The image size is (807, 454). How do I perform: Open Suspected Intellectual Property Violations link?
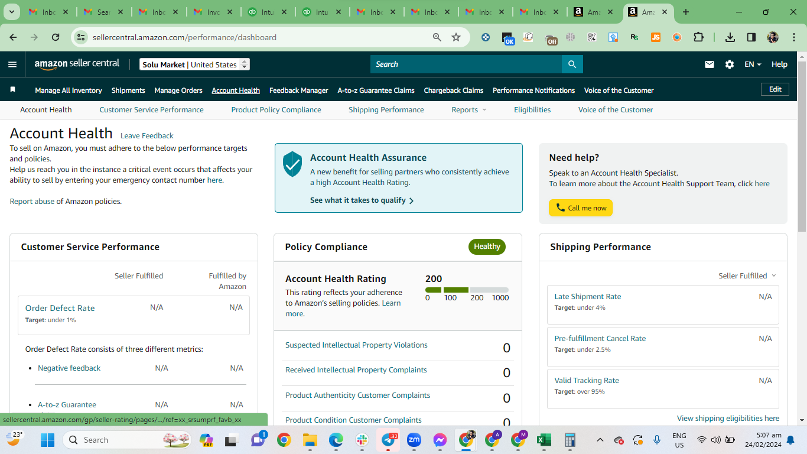356,345
